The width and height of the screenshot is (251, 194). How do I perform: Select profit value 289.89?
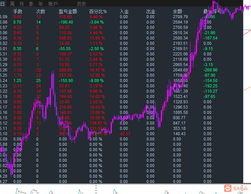tap(65, 70)
